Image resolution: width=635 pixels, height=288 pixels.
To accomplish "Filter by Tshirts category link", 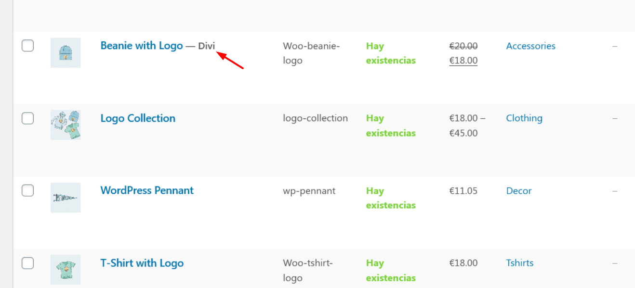I will coord(520,263).
